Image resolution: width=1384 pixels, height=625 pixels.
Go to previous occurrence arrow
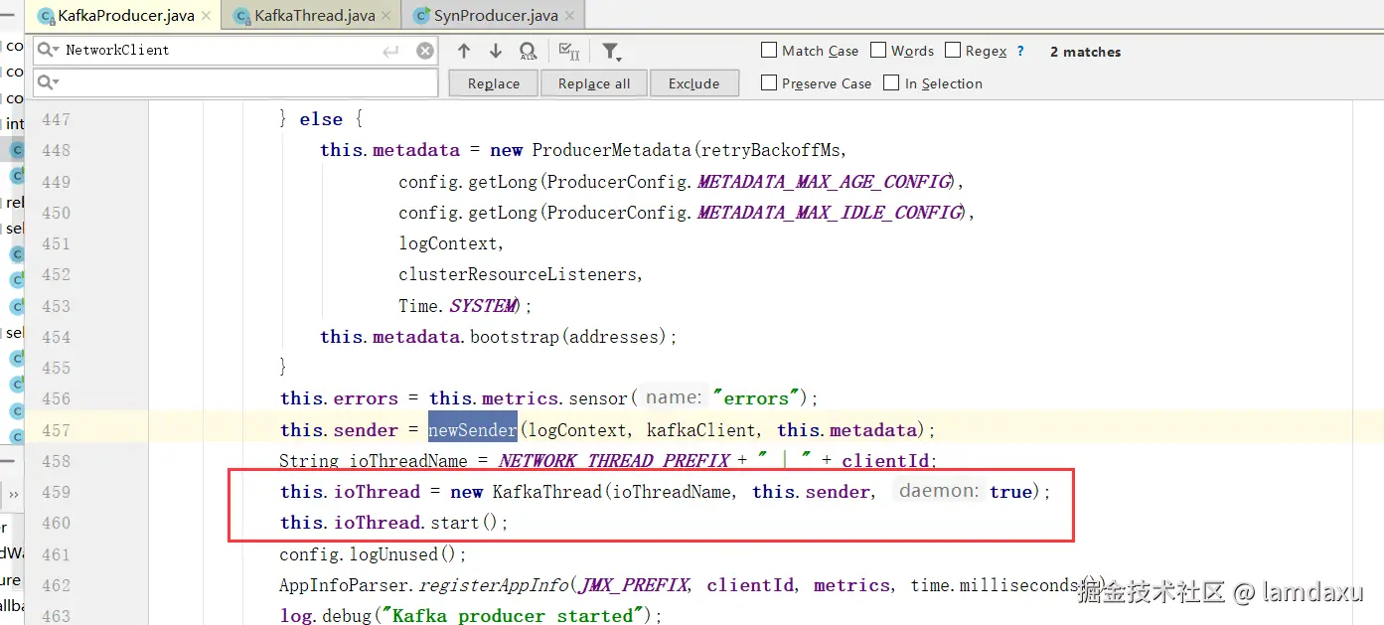coord(464,51)
